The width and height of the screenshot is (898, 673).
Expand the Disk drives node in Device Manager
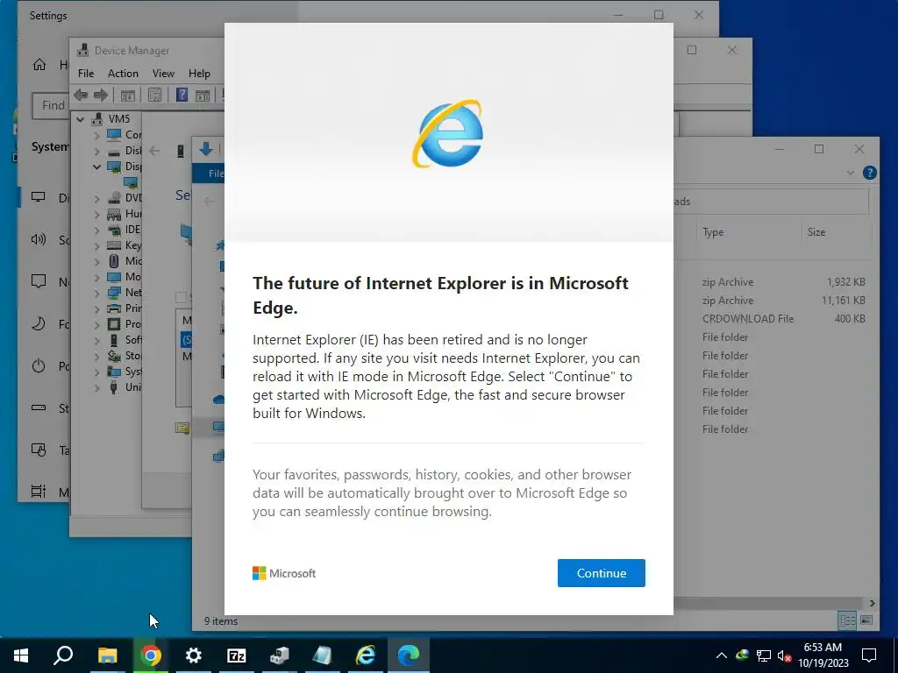(x=96, y=151)
